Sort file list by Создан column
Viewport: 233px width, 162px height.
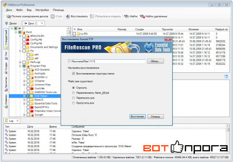pyautogui.click(x=147, y=29)
